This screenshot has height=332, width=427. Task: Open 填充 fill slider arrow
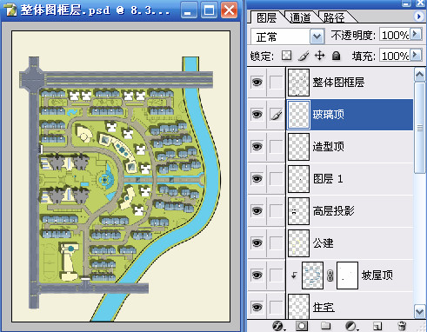[417, 55]
